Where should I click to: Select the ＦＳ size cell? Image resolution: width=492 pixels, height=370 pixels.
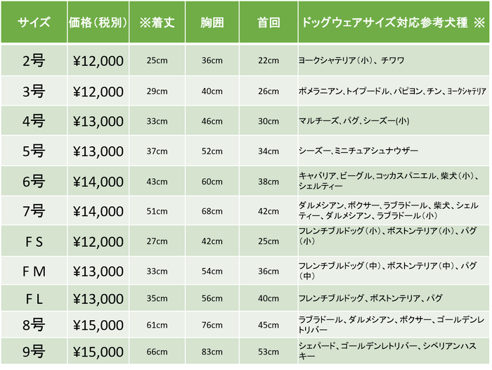(x=33, y=241)
